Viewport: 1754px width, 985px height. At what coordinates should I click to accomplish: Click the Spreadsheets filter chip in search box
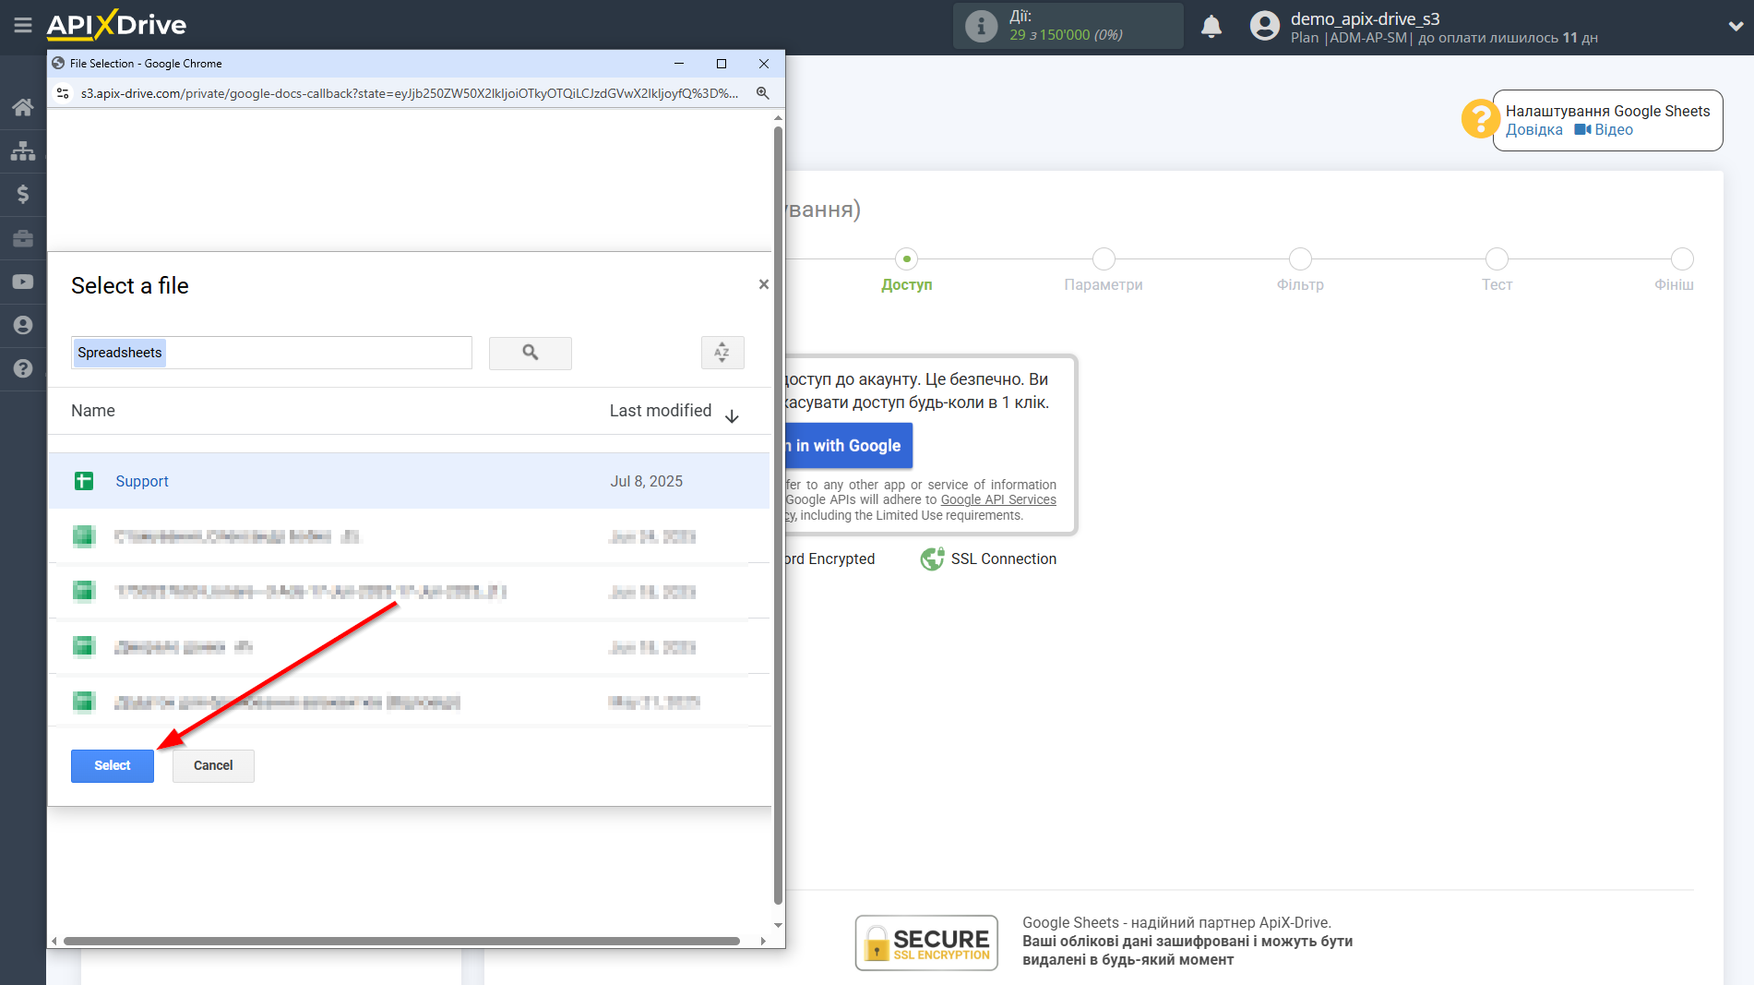coord(120,353)
